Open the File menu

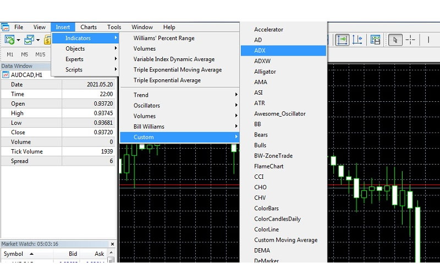tap(19, 27)
